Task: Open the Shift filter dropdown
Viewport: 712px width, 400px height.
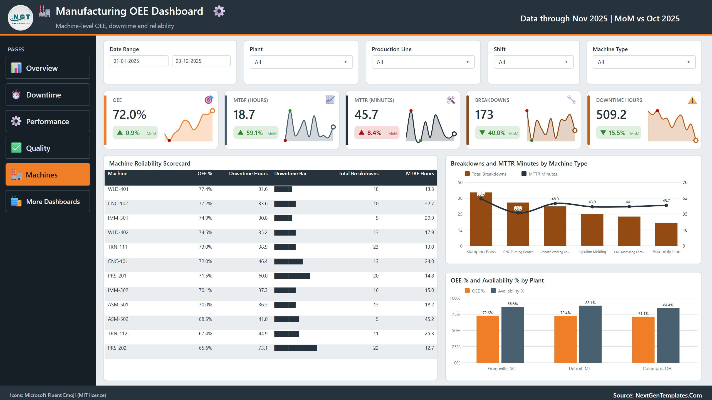Action: [533, 62]
